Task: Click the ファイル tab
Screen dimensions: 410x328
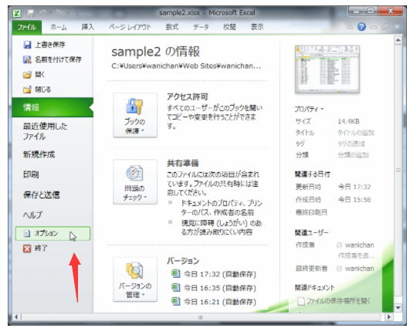Action: tap(27, 27)
